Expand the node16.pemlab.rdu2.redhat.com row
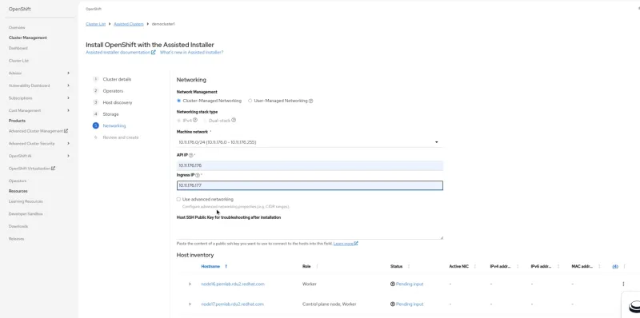Screen dimensions: 640x318 190,284
